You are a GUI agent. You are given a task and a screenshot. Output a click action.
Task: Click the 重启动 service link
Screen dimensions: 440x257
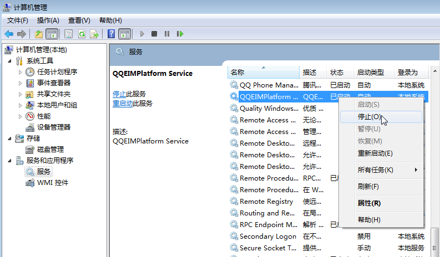pos(123,104)
